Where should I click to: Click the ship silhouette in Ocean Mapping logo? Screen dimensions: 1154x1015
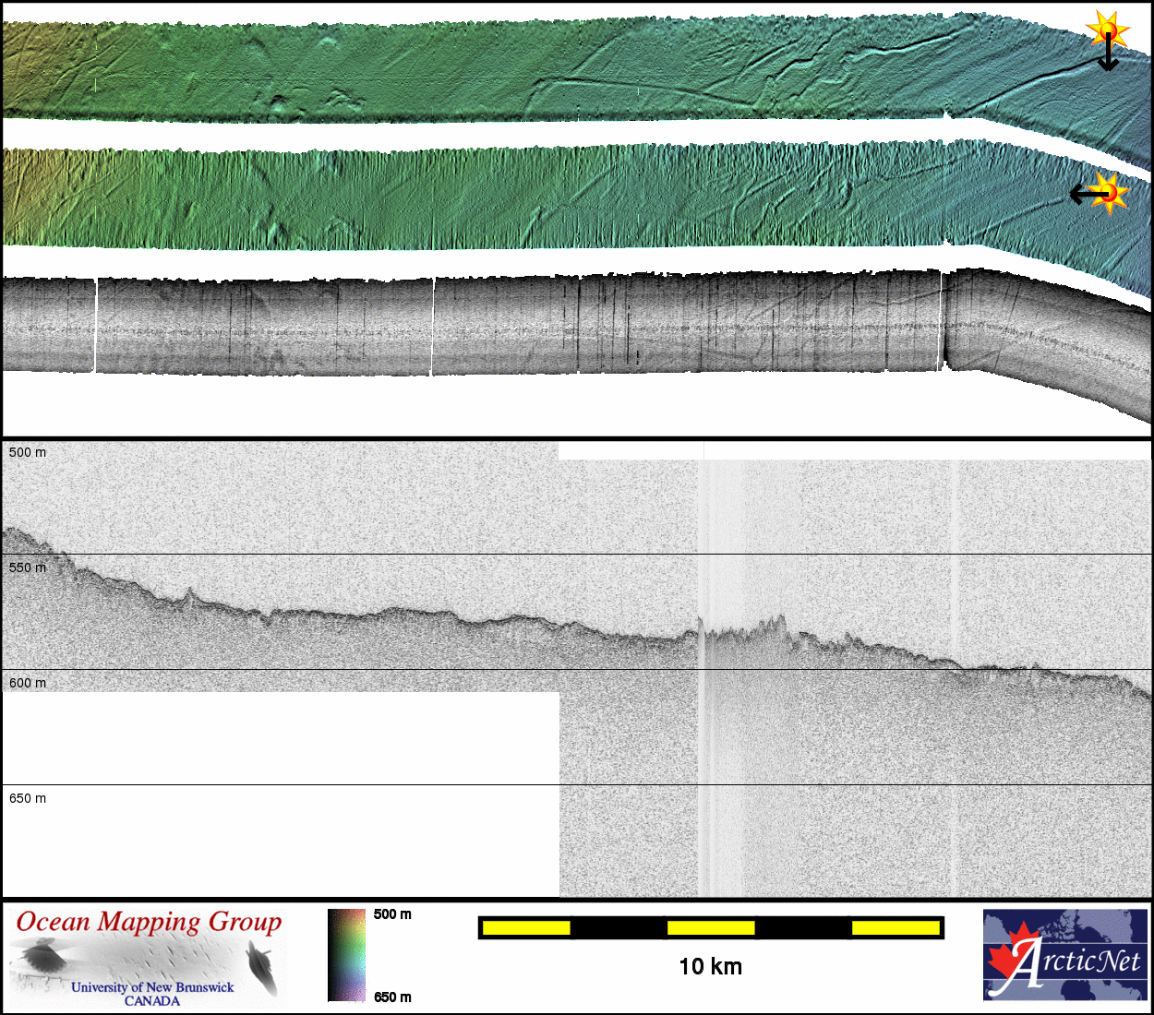(262, 967)
